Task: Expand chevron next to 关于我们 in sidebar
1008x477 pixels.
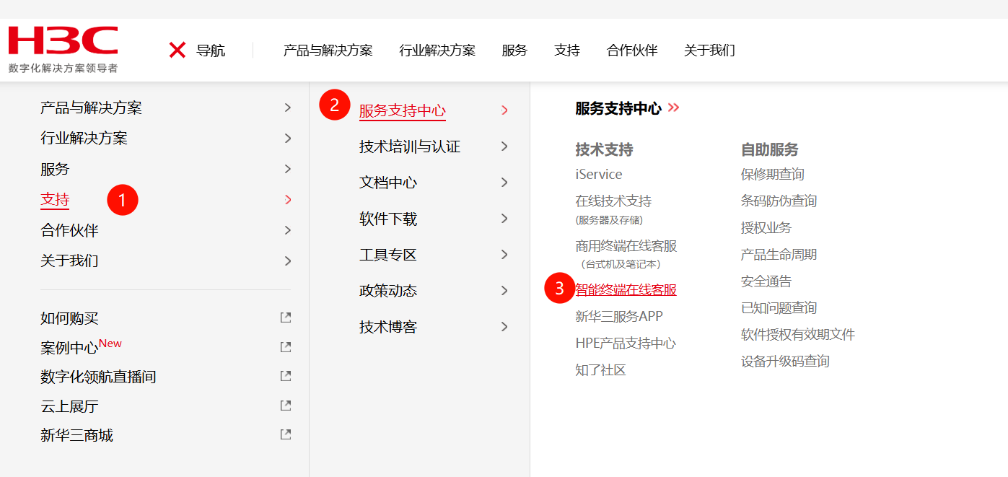Action: (x=288, y=261)
